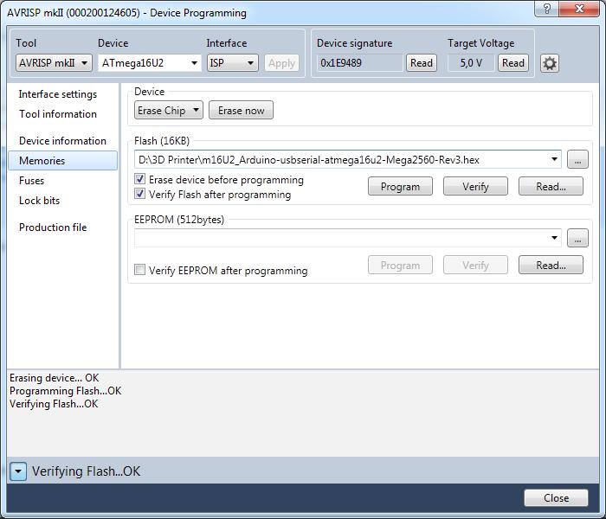Open Tool information page
Viewport: 606px width, 519px height.
pyautogui.click(x=58, y=114)
